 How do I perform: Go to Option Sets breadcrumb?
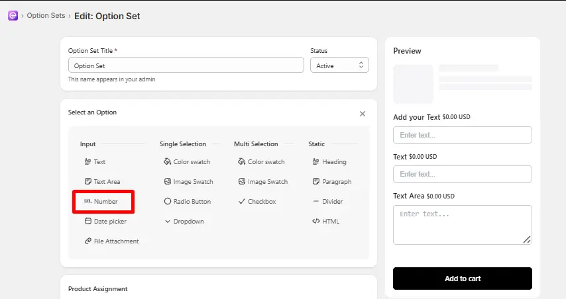click(x=46, y=15)
